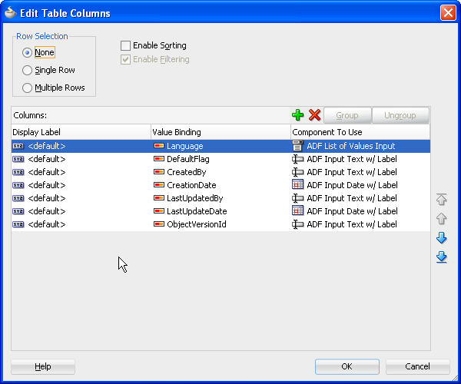Click the binding icon beside CreationDate
The image size is (461, 384).
coord(159,185)
